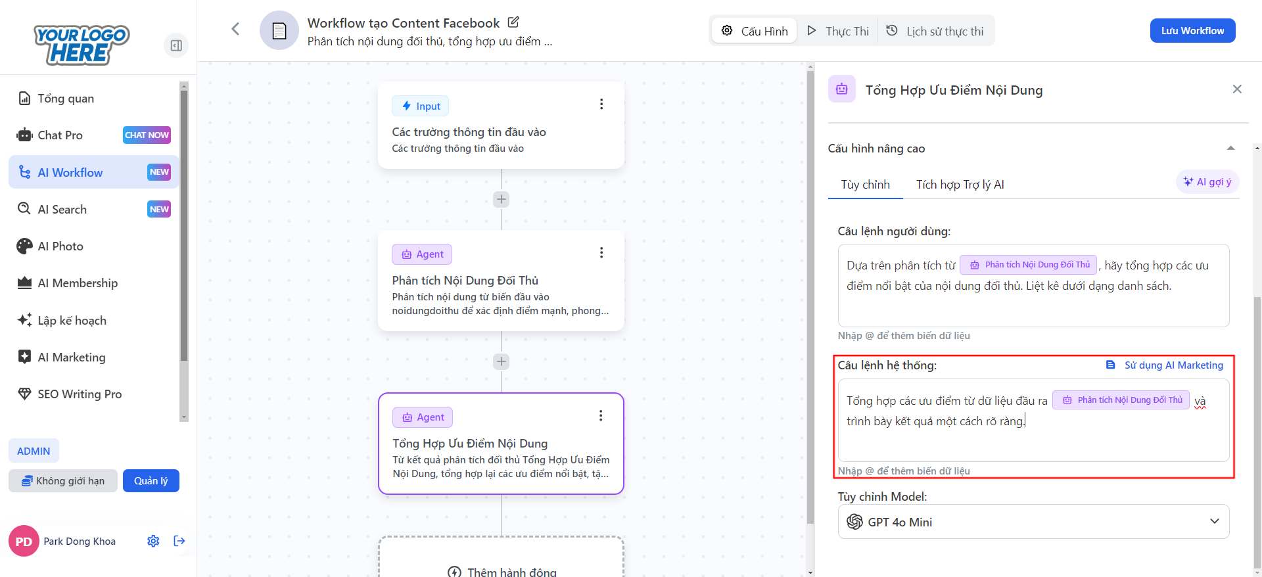Switch to the Thực Thi tab
The height and width of the screenshot is (577, 1262).
pyautogui.click(x=838, y=31)
